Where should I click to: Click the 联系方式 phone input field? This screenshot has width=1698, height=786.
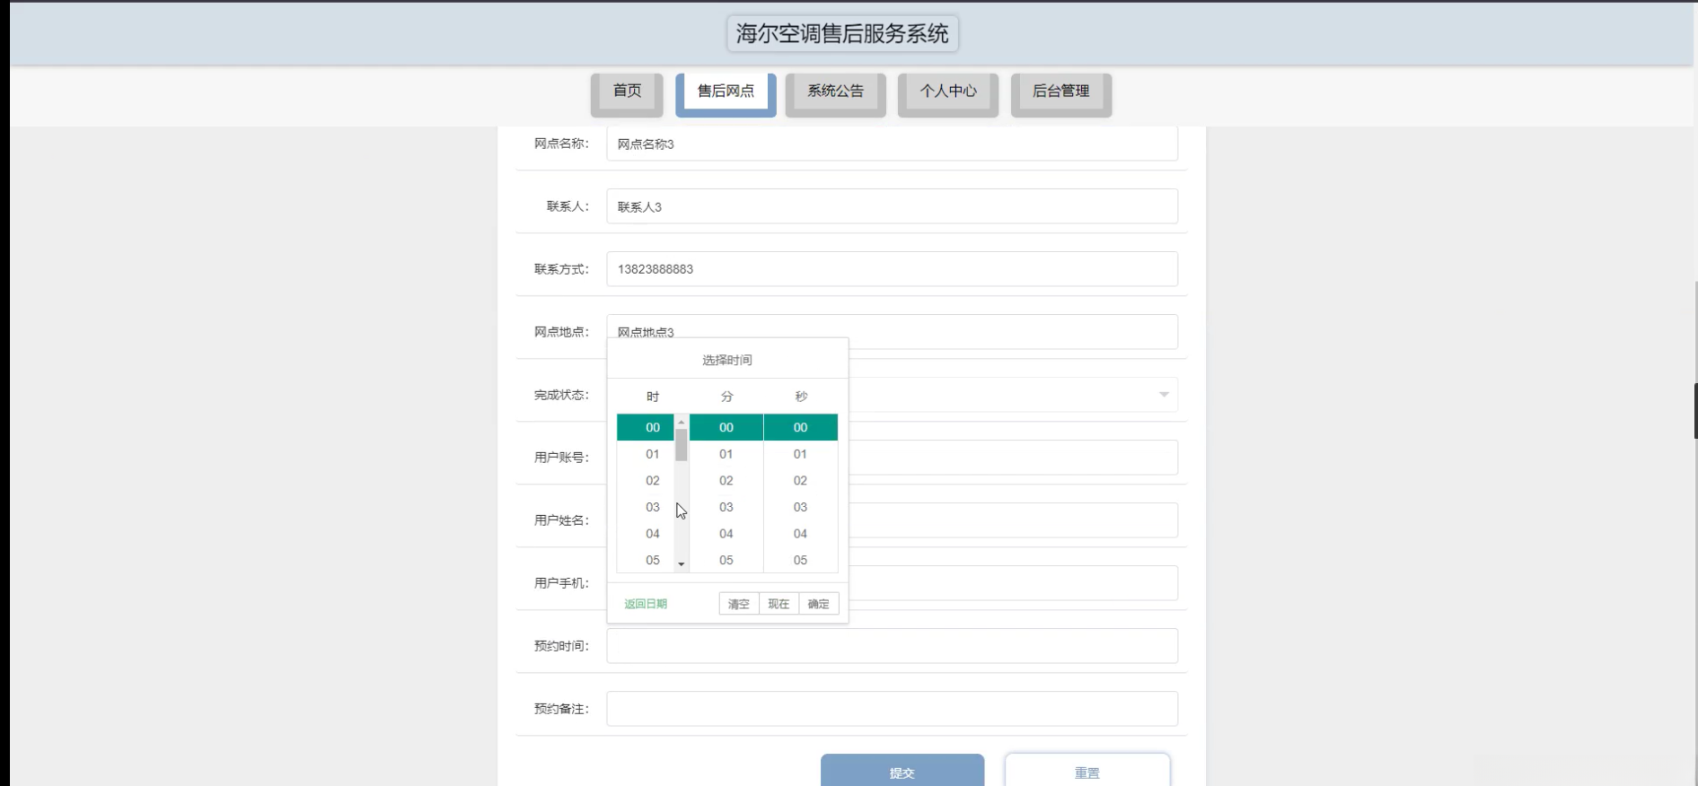[x=892, y=269]
